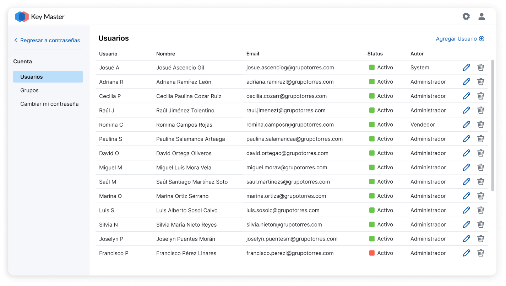Delete Adriana R using the trash icon
Viewport: 506px width, 286px height.
click(x=481, y=82)
